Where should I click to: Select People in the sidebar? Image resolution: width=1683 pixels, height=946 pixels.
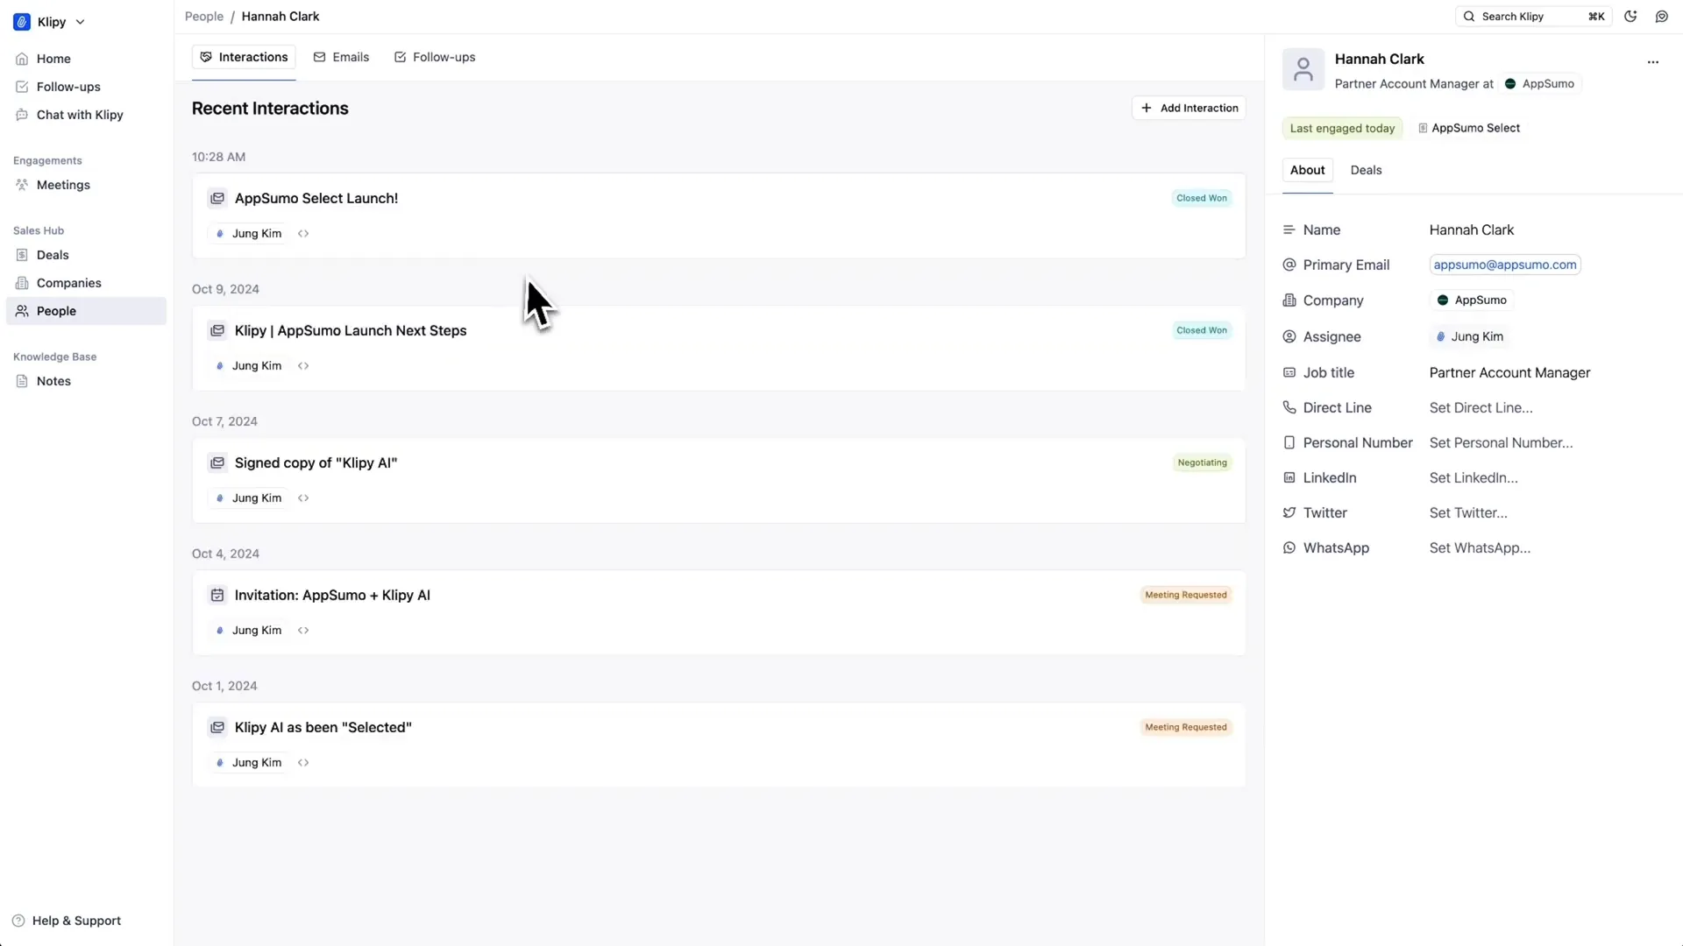[x=86, y=311]
